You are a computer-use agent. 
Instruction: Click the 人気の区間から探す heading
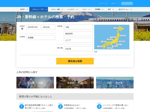pos(27,72)
